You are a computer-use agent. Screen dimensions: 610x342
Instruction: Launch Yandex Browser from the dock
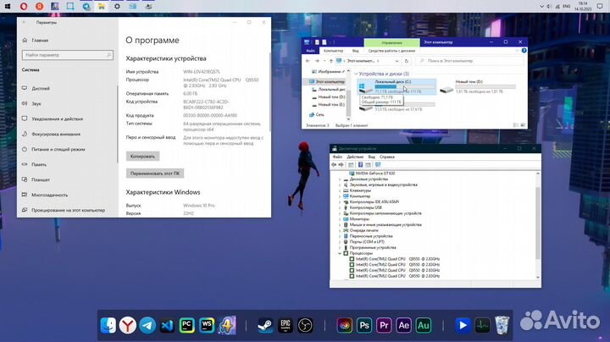128,325
